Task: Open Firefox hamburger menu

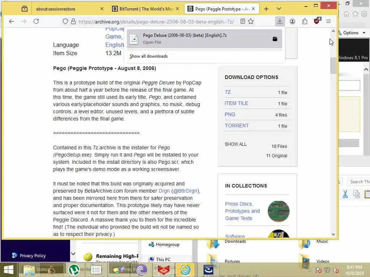Action: click(x=328, y=21)
